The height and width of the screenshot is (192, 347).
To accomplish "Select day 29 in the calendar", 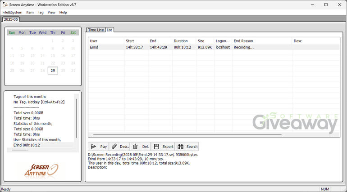I will pos(53,71).
